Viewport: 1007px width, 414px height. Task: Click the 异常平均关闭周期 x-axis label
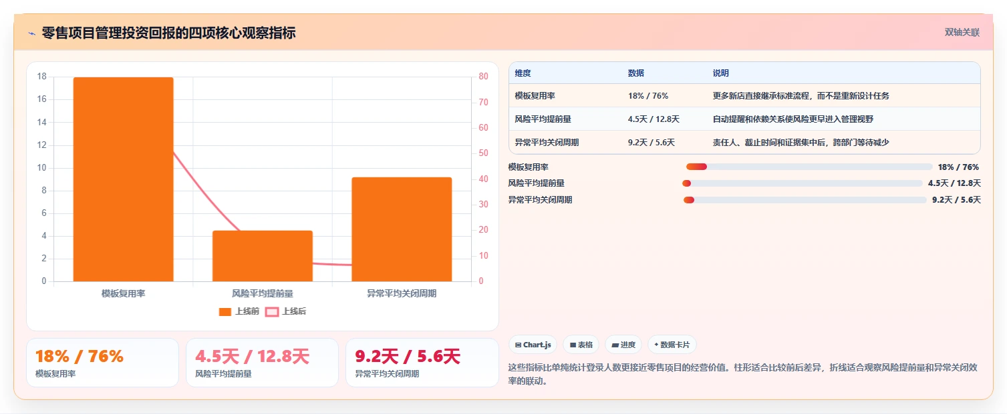point(402,293)
